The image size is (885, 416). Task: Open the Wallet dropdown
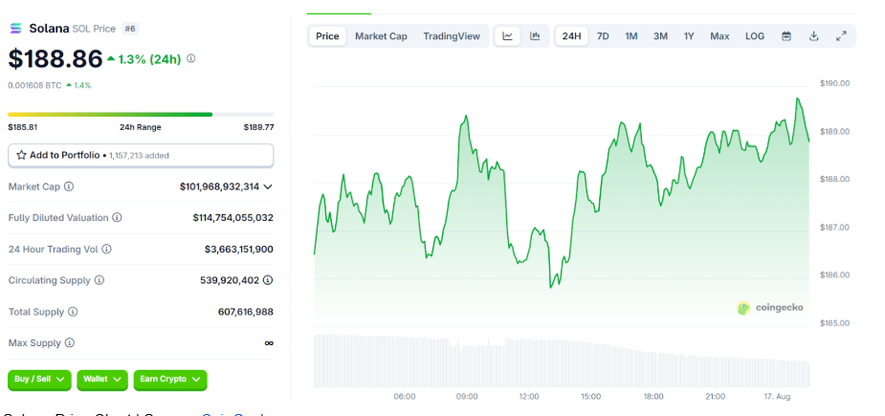[x=101, y=380]
